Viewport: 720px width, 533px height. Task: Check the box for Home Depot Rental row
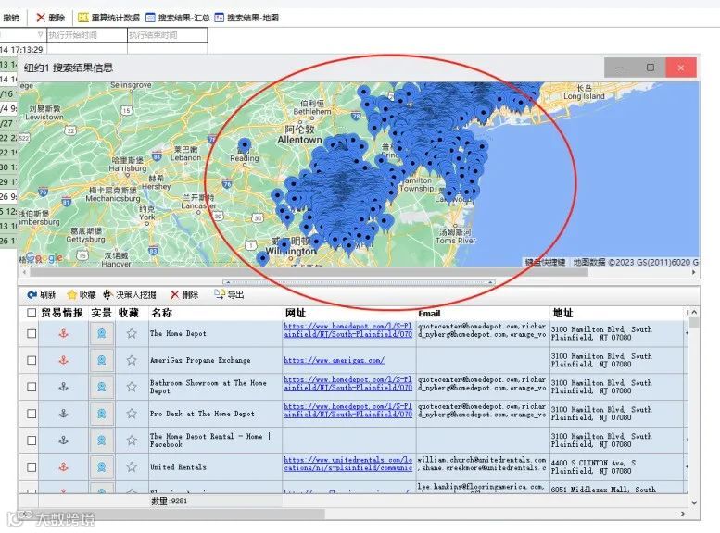click(x=32, y=440)
